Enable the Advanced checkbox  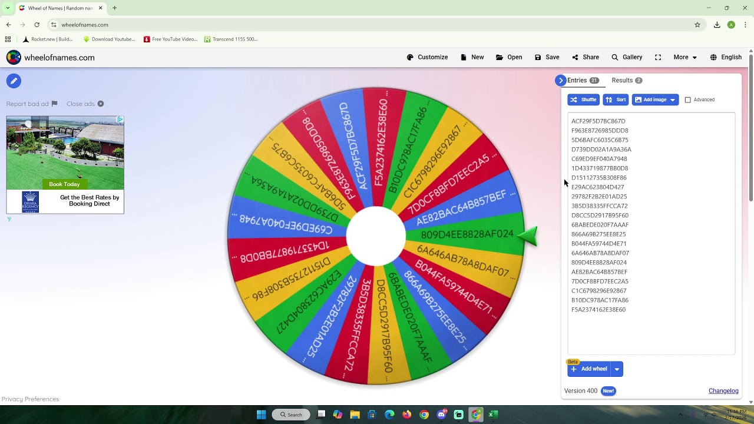687,100
